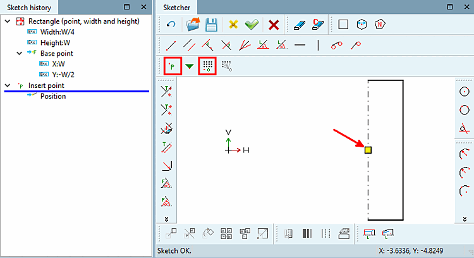The image size is (474, 258).
Task: Select the tangent line from point to circle
Action: (x=355, y=46)
